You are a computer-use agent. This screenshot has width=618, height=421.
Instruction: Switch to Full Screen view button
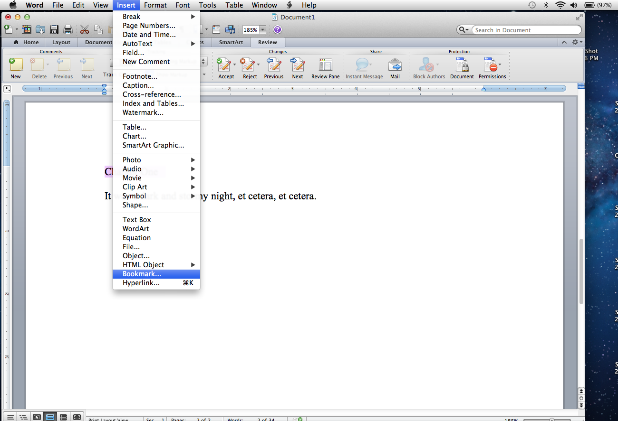77,417
